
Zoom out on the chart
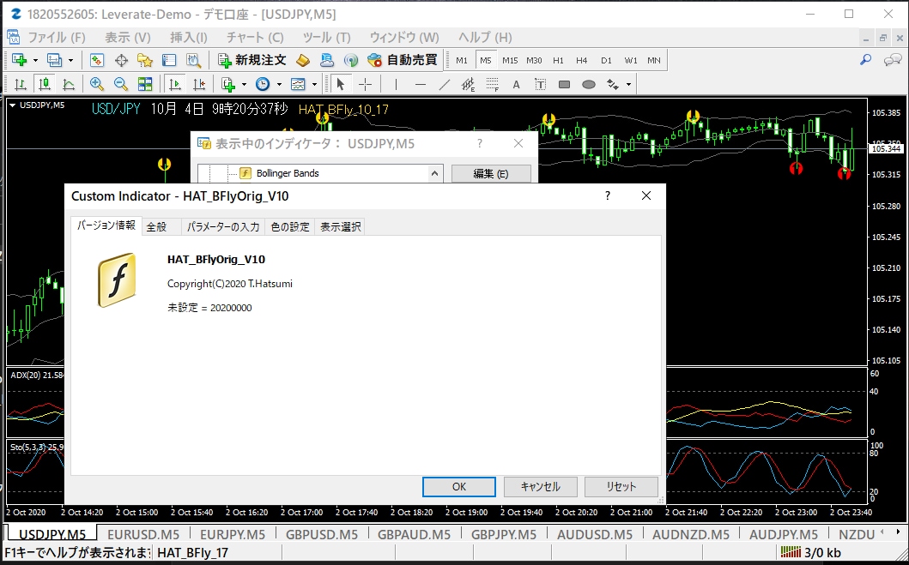120,85
